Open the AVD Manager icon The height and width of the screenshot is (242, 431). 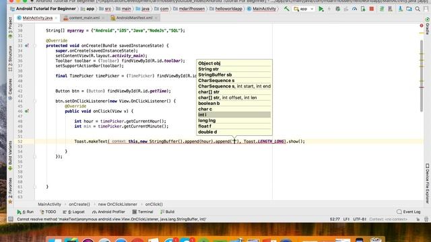[x=390, y=9]
